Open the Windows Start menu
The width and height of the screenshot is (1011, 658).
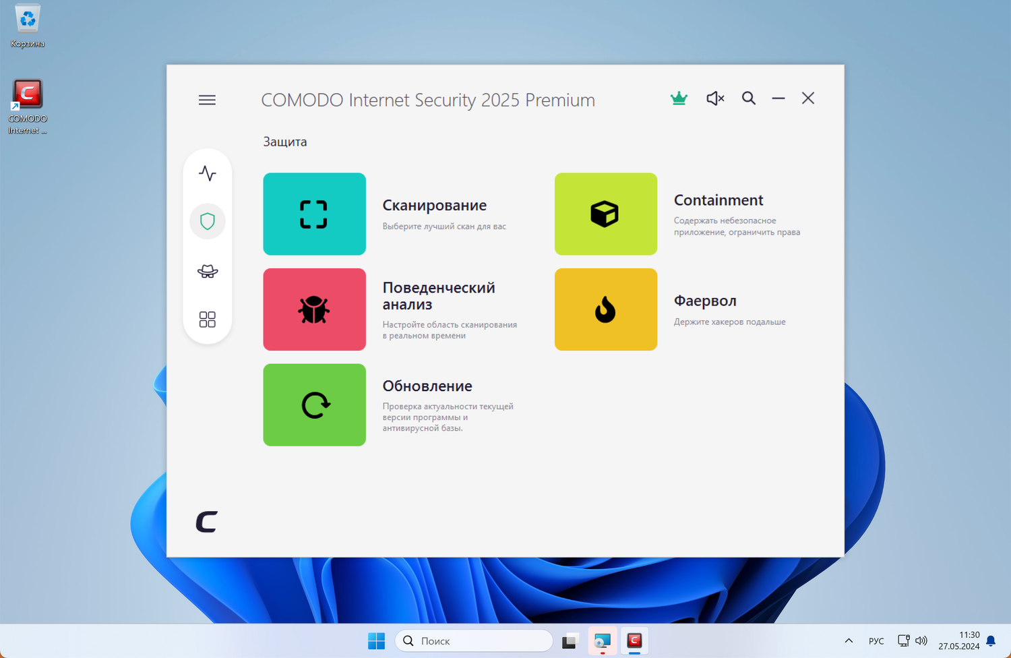(x=376, y=640)
